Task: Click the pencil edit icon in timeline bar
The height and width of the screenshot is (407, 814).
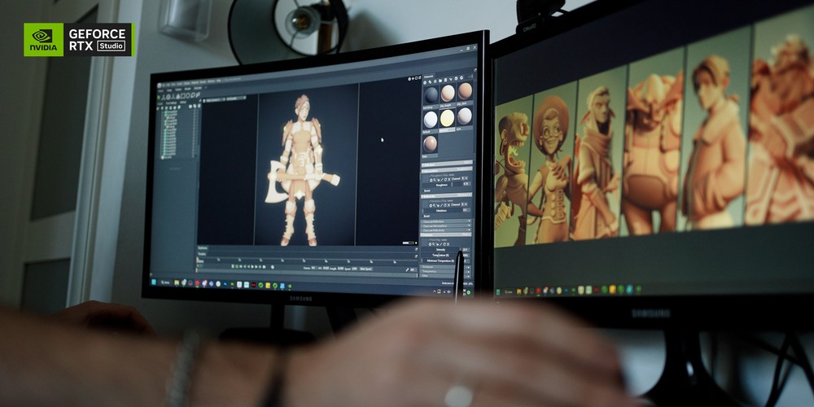Action: (407, 270)
